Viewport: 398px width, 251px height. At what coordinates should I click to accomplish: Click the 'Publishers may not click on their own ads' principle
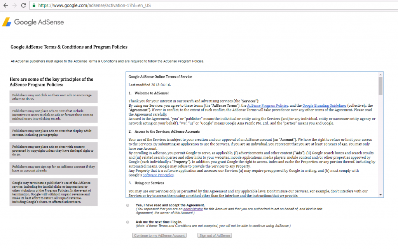54,97
